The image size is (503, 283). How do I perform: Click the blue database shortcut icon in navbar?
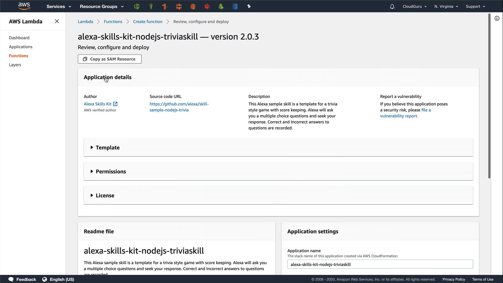pyautogui.click(x=235, y=7)
